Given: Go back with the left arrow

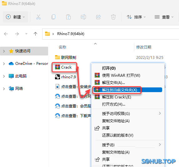Looking at the screenshot, I should (x=6, y=34).
